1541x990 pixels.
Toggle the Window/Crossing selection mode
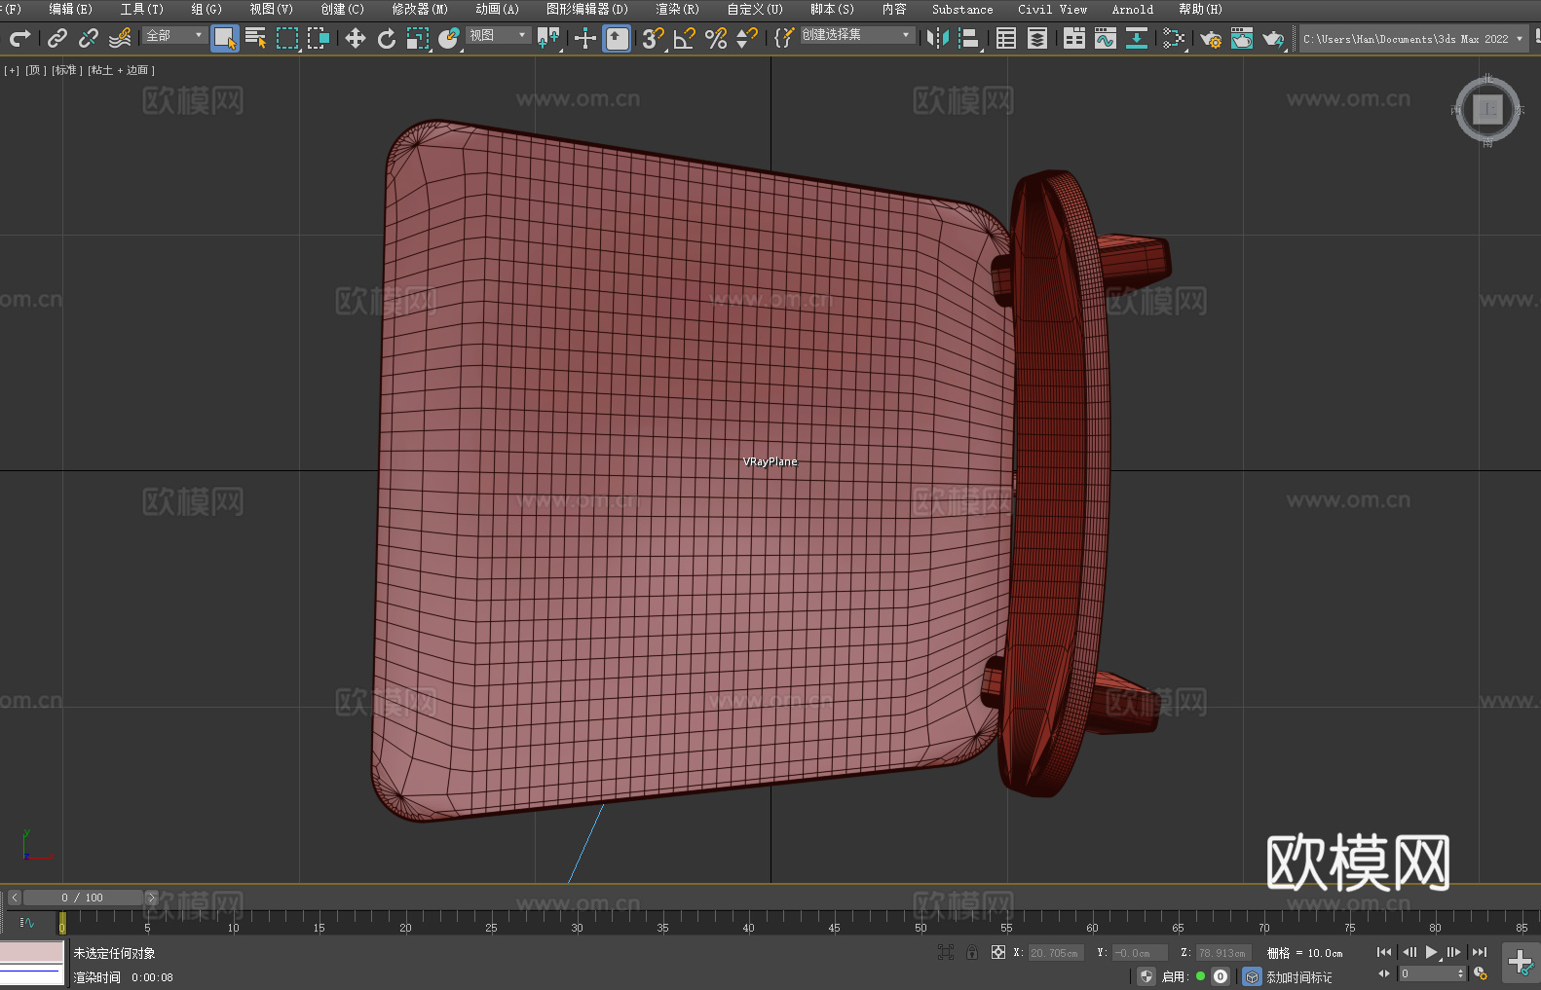319,38
